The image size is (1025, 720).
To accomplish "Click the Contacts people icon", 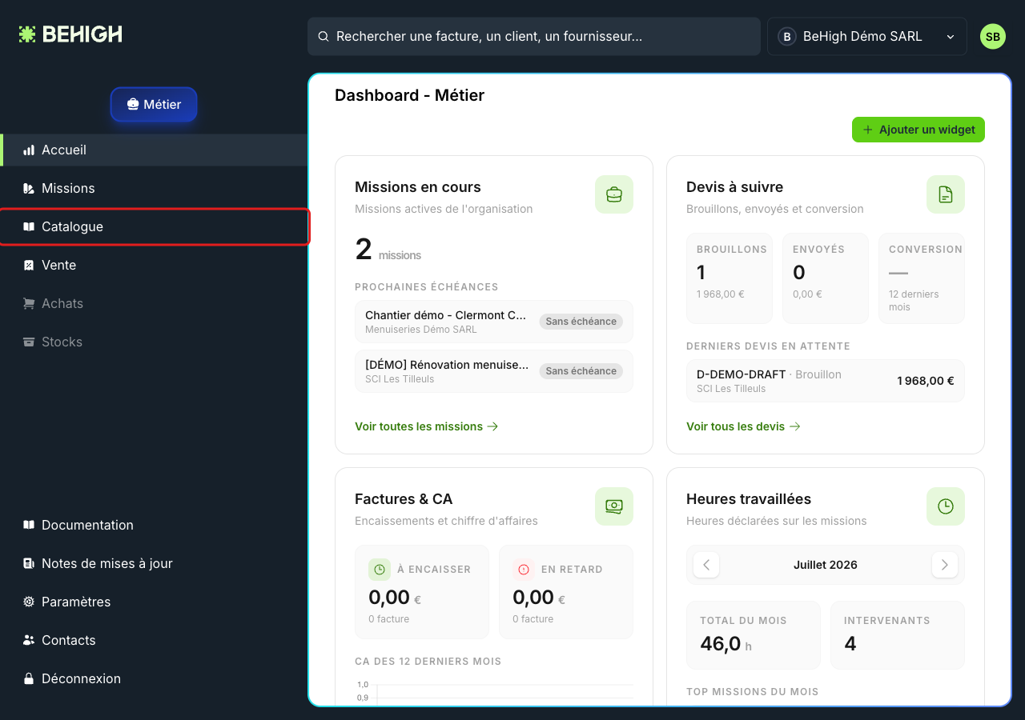I will [x=29, y=641].
